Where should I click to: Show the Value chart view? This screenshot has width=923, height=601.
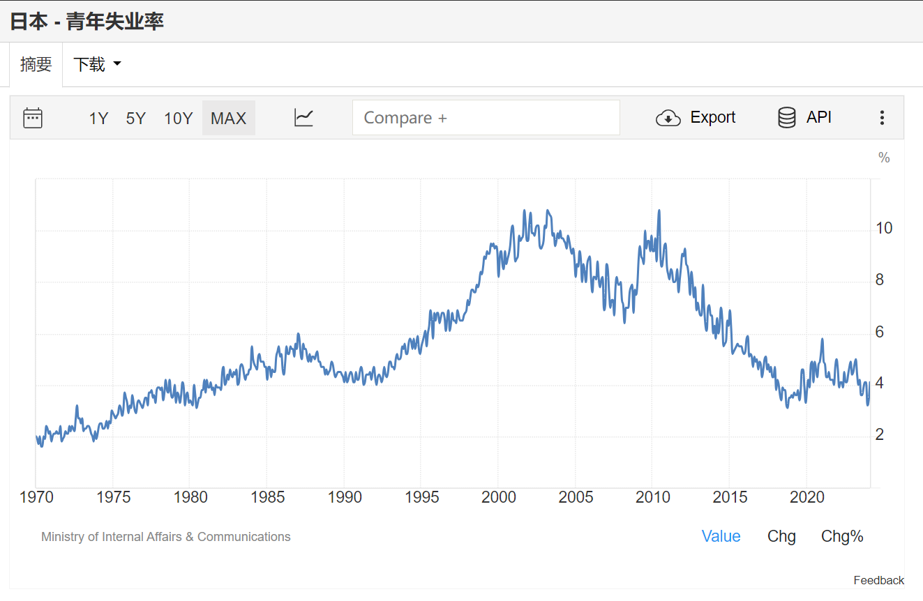[721, 536]
